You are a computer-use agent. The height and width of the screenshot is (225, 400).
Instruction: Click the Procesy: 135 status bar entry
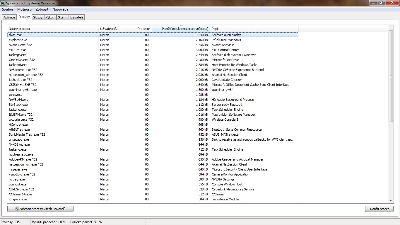coord(10,222)
